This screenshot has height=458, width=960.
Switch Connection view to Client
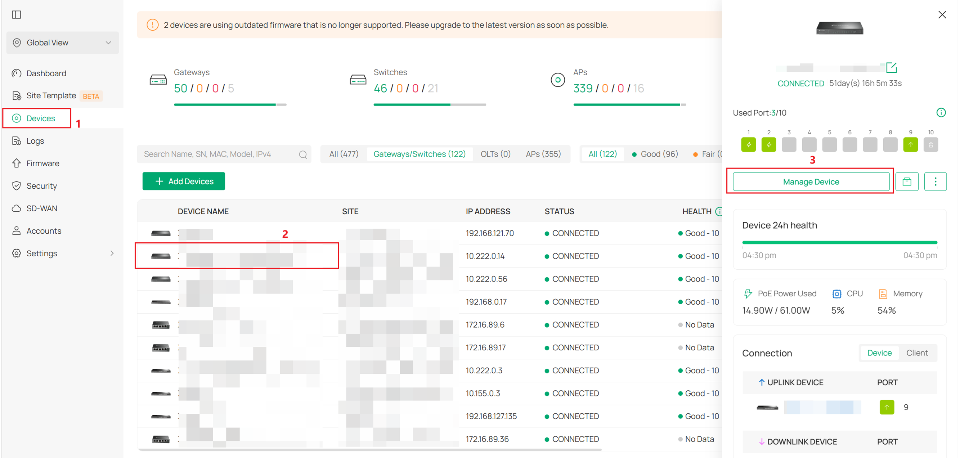[916, 353]
